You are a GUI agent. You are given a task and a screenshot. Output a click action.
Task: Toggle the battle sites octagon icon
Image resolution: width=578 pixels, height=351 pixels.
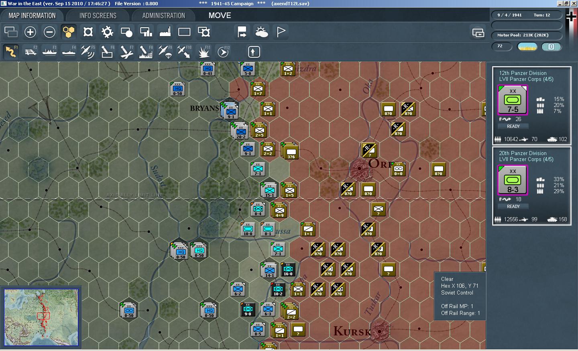88,32
